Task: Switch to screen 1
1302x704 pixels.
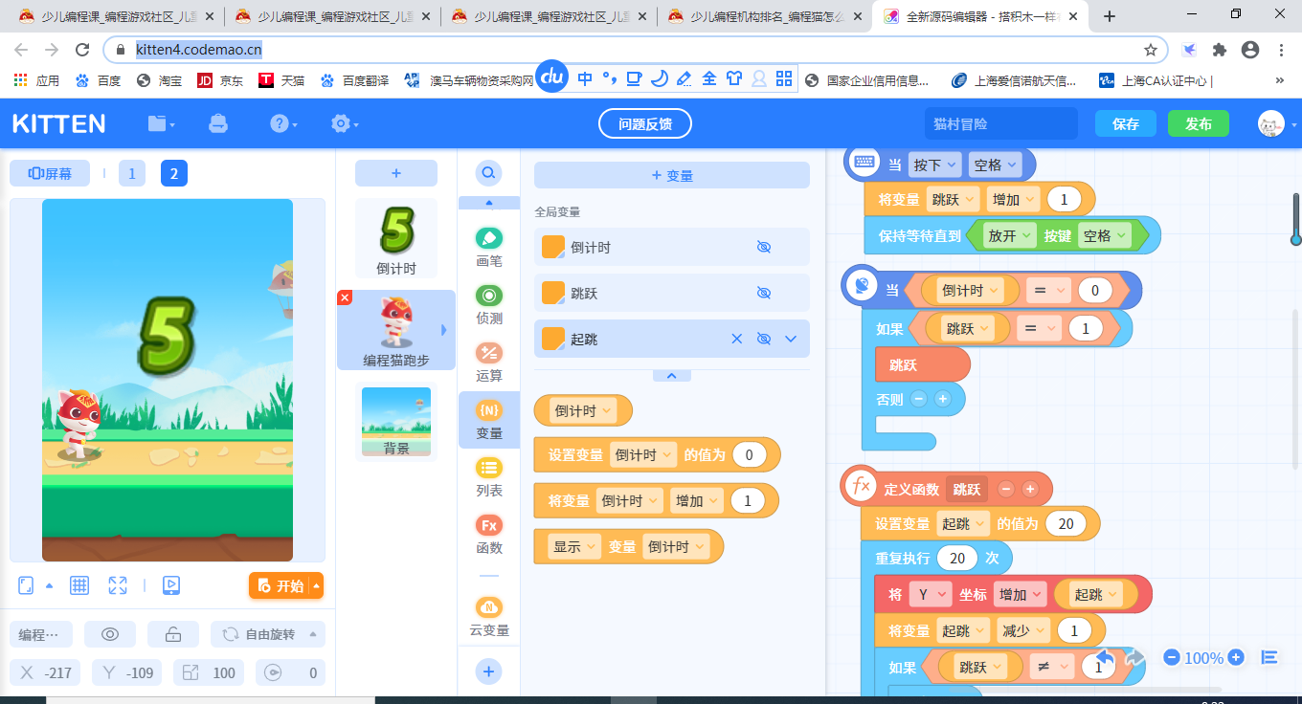Action: (131, 173)
